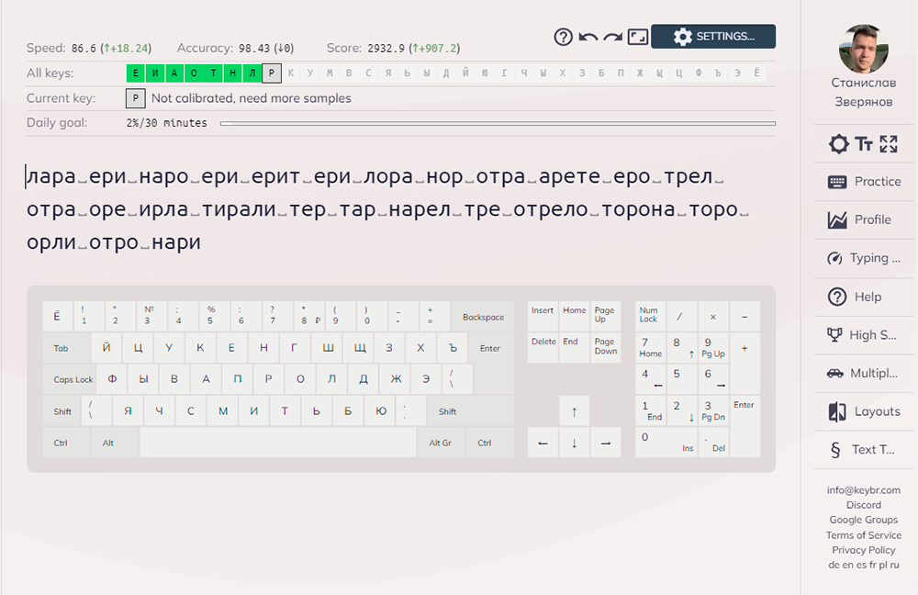Open the Profile page
918x595 pixels.
click(x=864, y=219)
